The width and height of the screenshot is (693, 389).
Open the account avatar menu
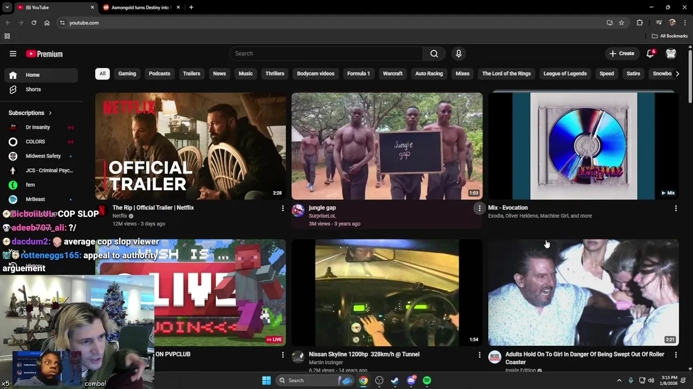(x=671, y=53)
